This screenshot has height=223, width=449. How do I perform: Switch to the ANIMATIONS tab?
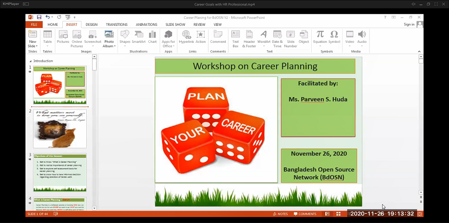click(146, 24)
